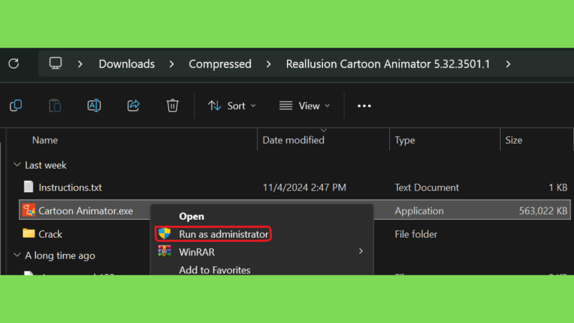
Task: Click Add to Favorites menu entry
Action: pyautogui.click(x=215, y=270)
